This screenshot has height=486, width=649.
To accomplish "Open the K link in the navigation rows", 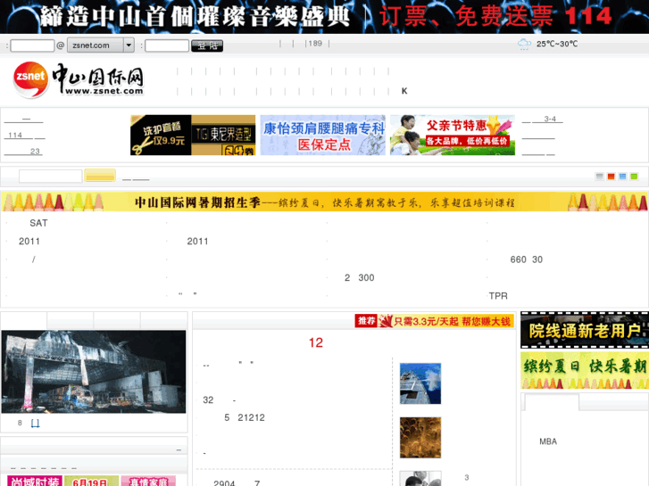I will (x=404, y=91).
